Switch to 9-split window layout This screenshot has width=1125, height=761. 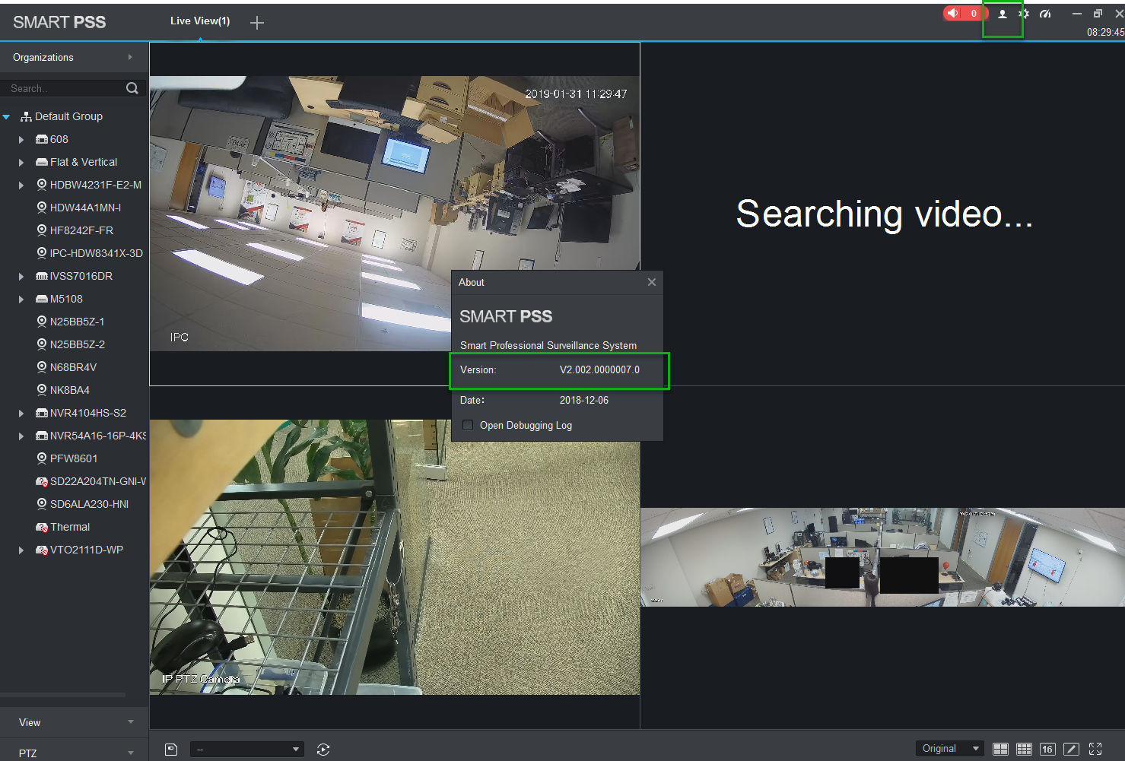1025,749
